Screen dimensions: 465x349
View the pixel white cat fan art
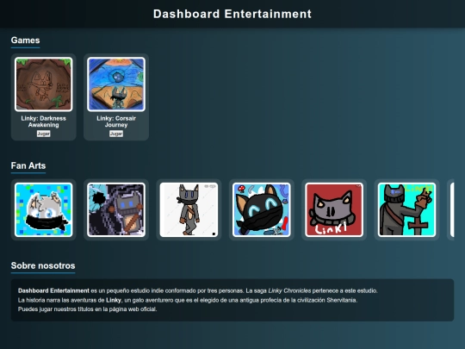[x=44, y=209]
